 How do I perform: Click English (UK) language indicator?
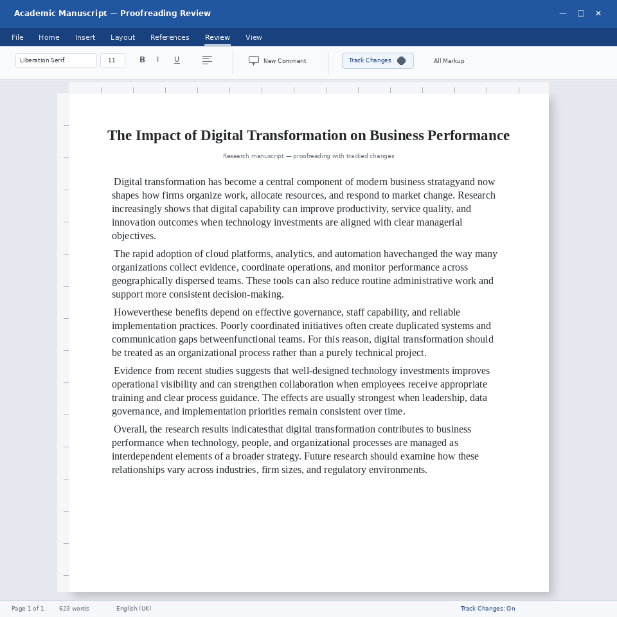(134, 609)
